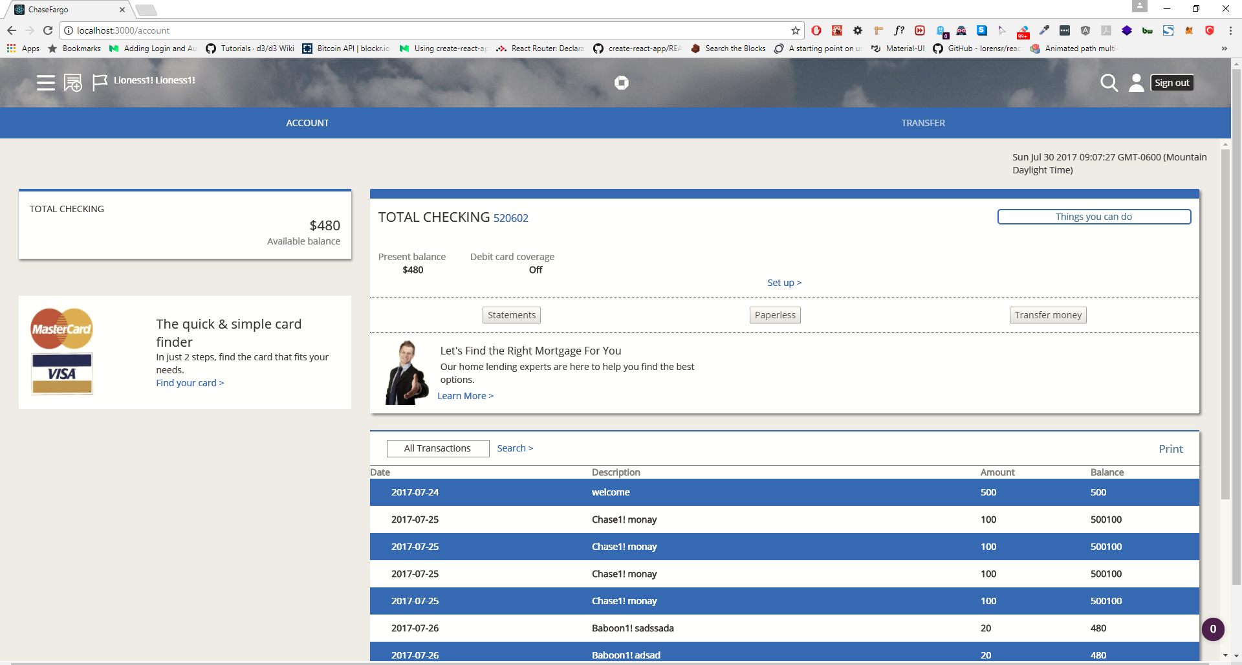Click the gear settings extension icon
The width and height of the screenshot is (1242, 665).
(x=857, y=30)
